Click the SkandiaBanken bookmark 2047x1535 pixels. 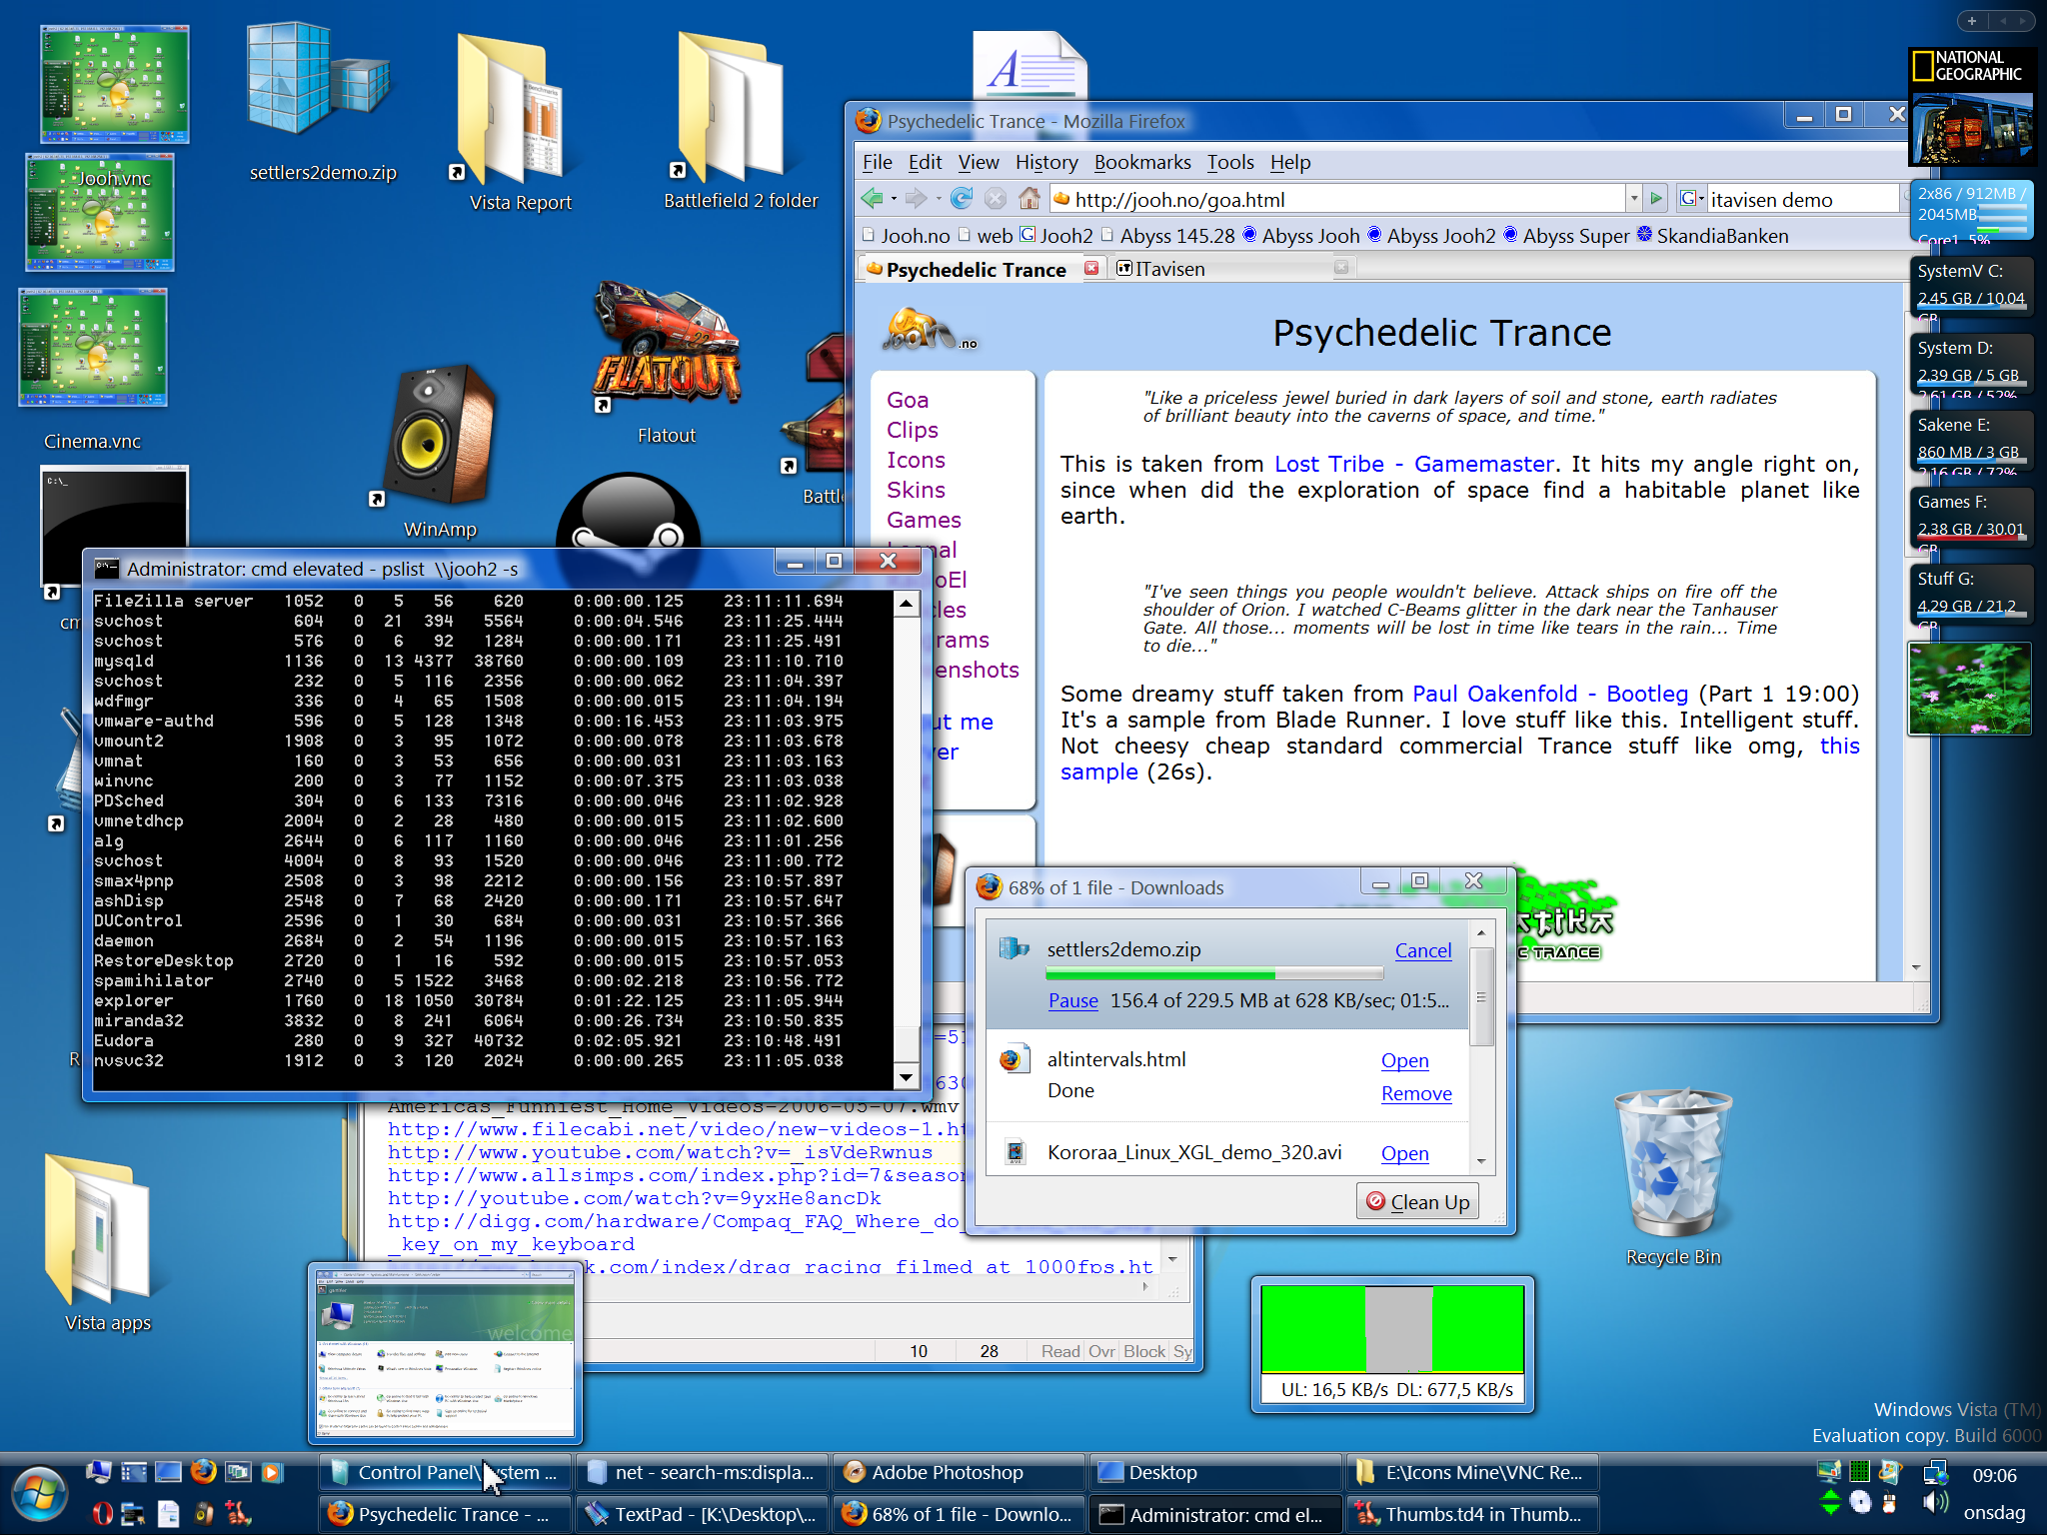(x=1712, y=236)
